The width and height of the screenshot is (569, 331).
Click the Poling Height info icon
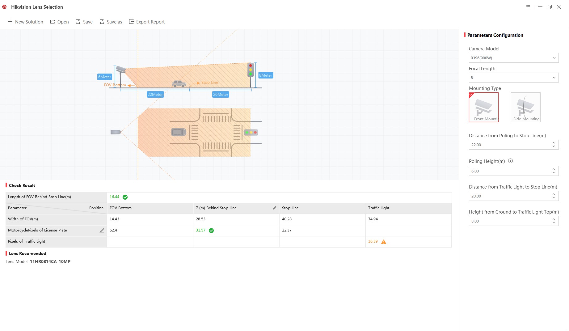510,161
